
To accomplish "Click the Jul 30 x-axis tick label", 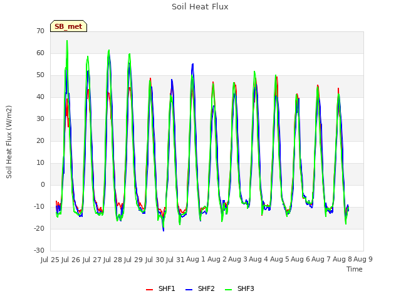I will (x=155, y=260).
